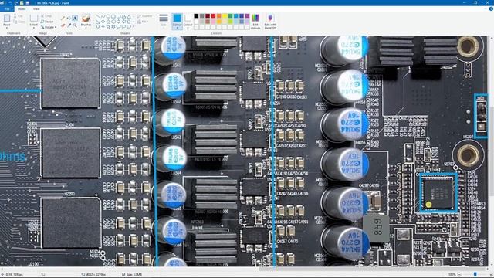Choose the Rectangle shape
Image resolution: width=494 pixels, height=278 pixels.
click(x=113, y=16)
